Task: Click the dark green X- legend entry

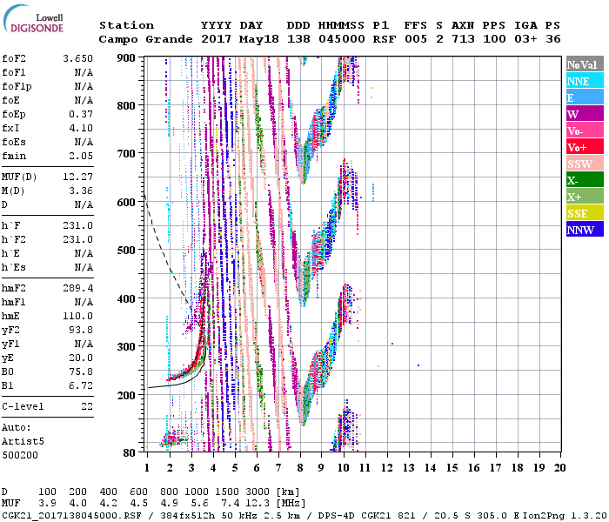Action: click(581, 180)
